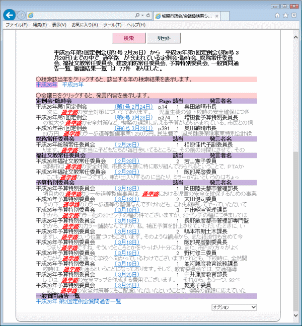Open the address bar search dropdown arrow
302x326 pixels.
142,16
